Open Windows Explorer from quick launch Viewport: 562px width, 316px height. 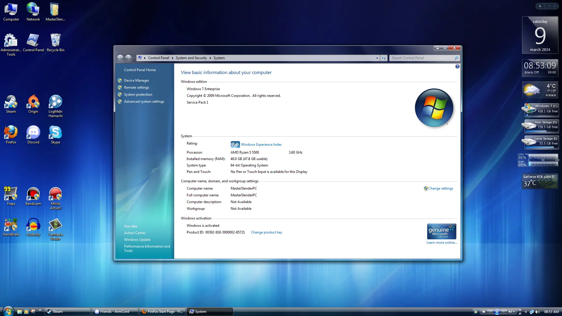(19, 312)
